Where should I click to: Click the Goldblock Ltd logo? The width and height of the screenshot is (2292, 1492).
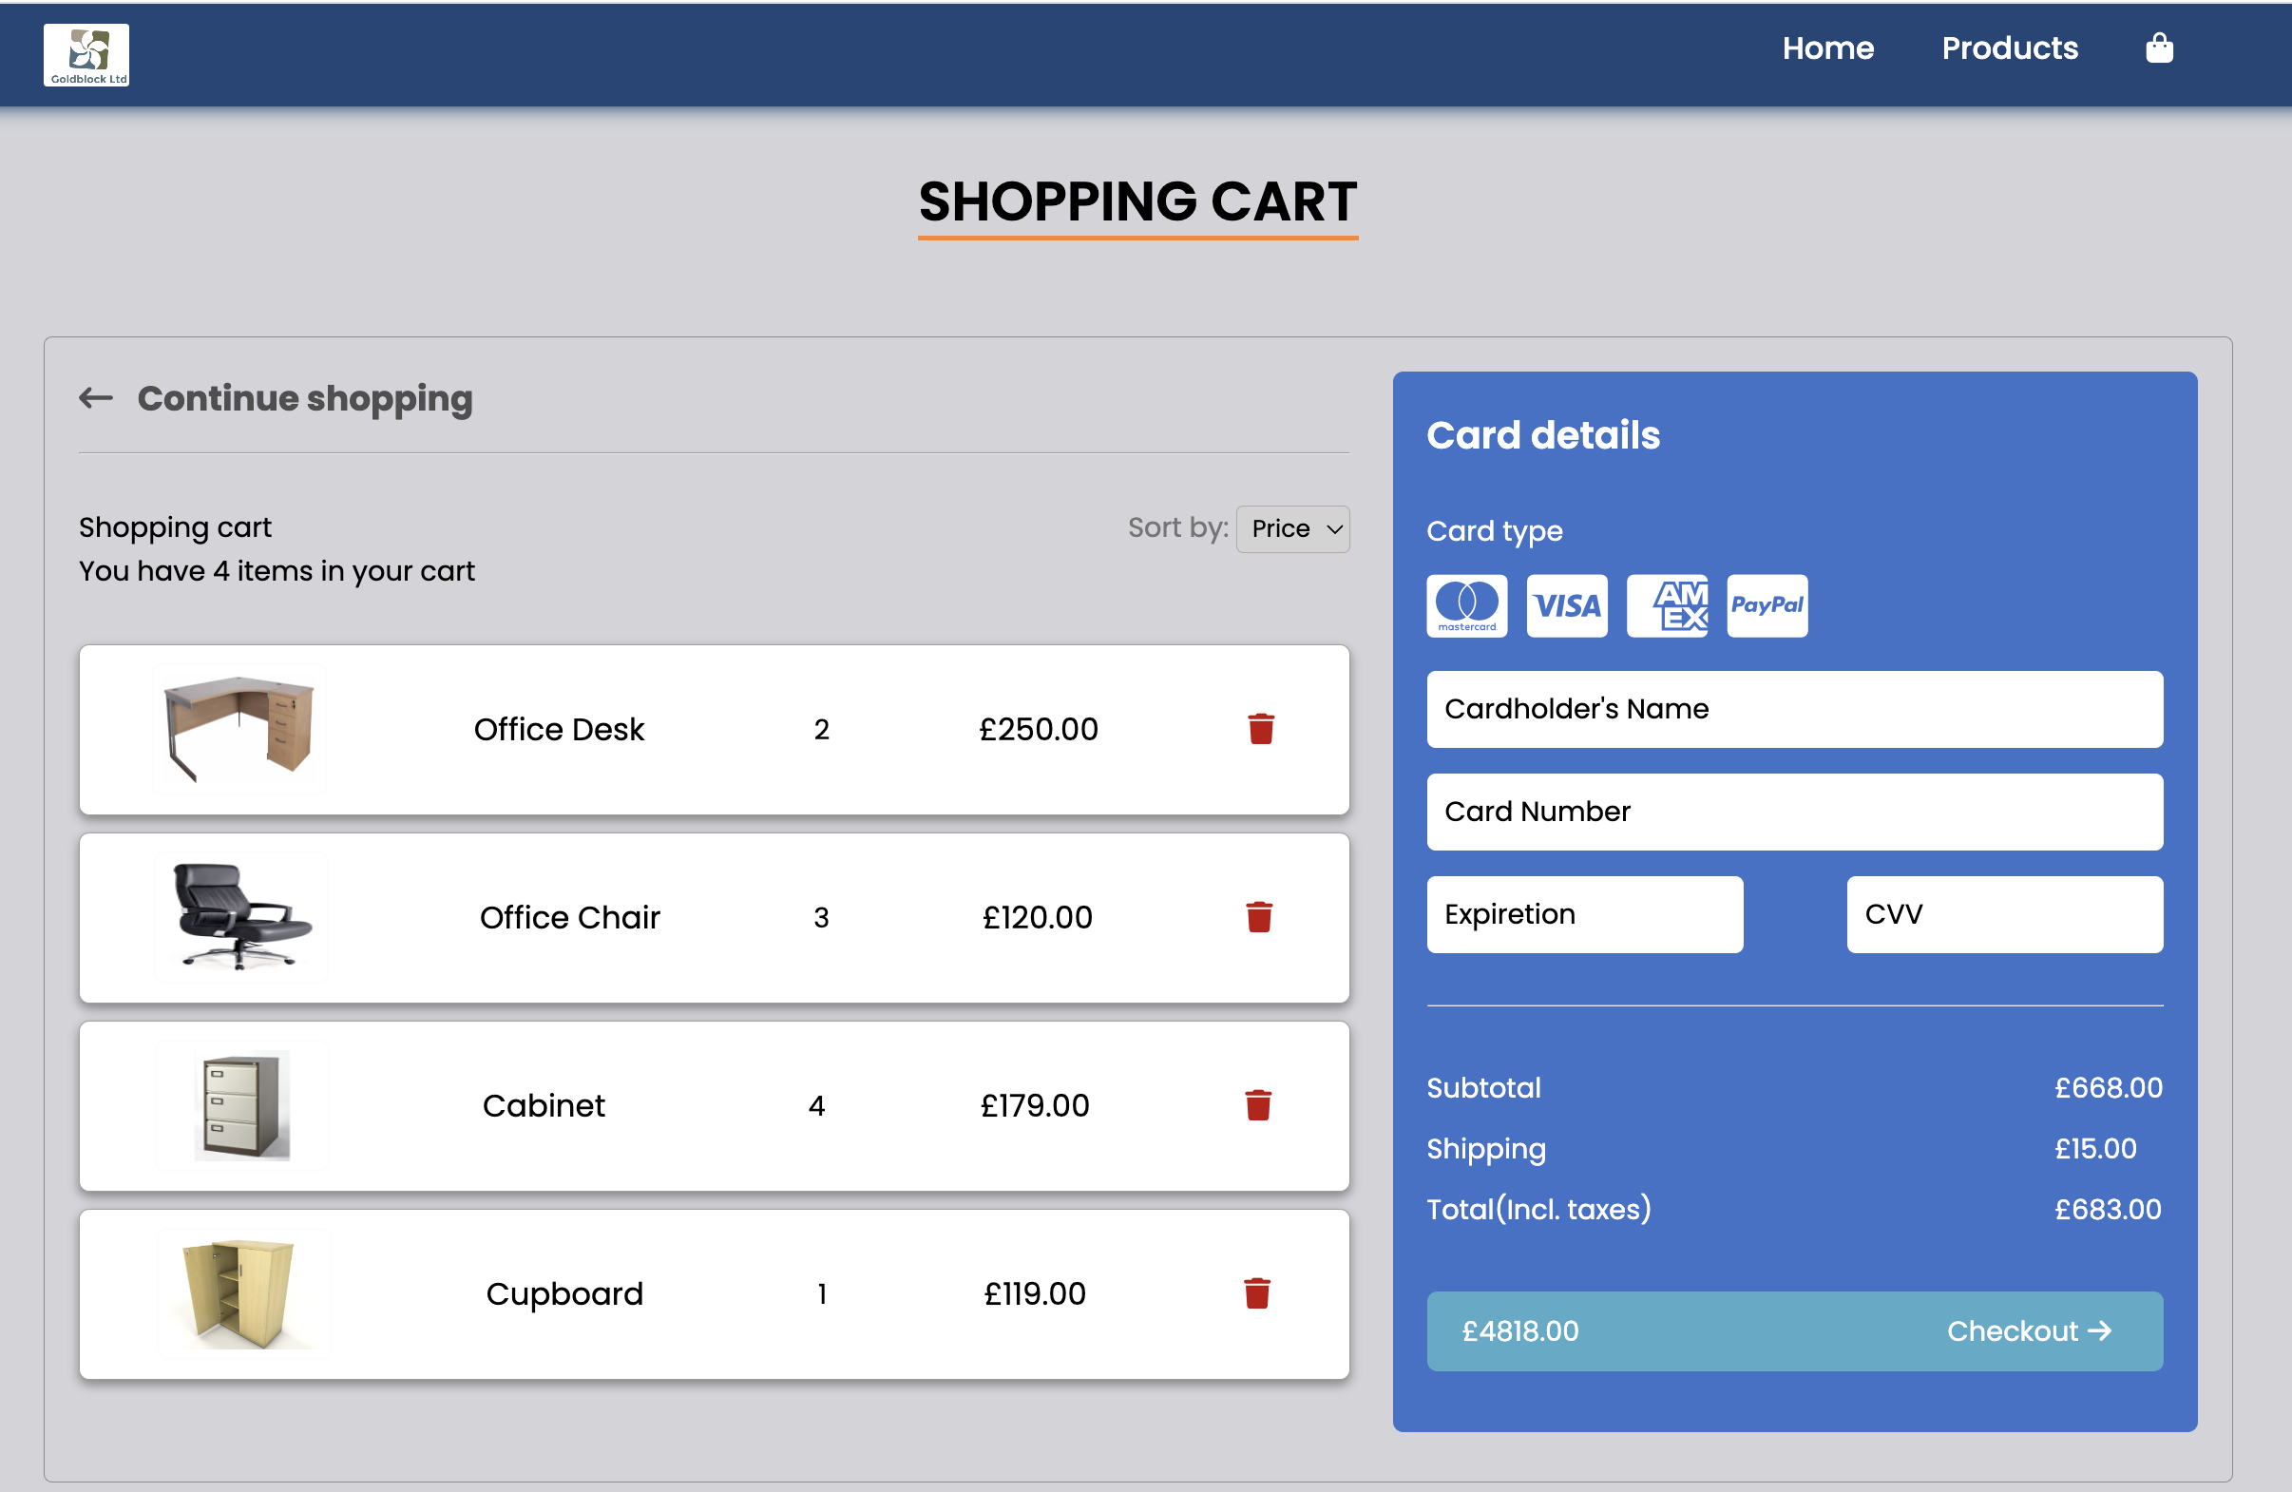86,55
